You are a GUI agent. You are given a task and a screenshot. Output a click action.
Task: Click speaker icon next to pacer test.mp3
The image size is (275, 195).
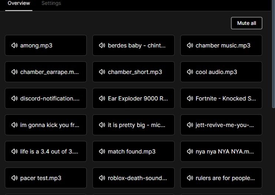click(x=14, y=178)
